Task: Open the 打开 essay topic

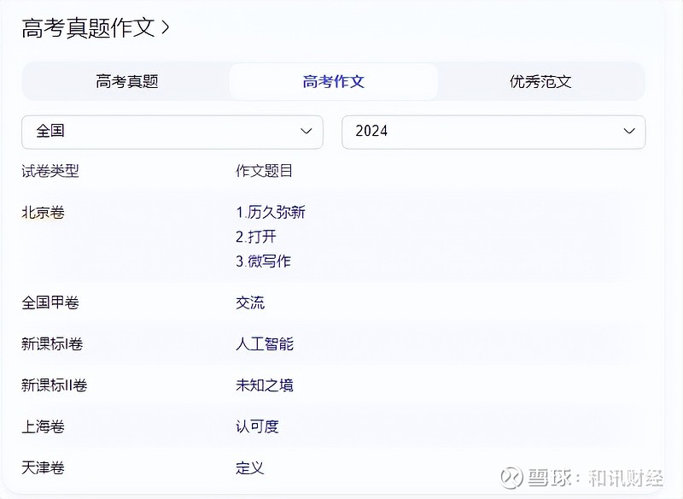Action: (x=256, y=237)
